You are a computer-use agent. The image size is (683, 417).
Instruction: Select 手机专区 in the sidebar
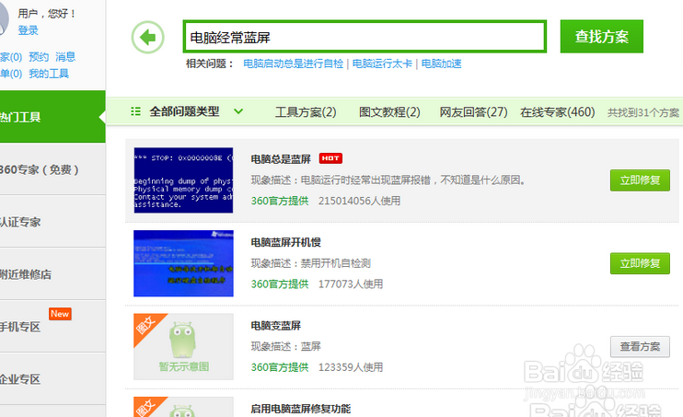pos(52,327)
